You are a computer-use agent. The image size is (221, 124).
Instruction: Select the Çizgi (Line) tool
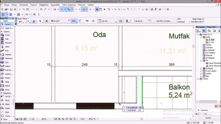coord(7,112)
